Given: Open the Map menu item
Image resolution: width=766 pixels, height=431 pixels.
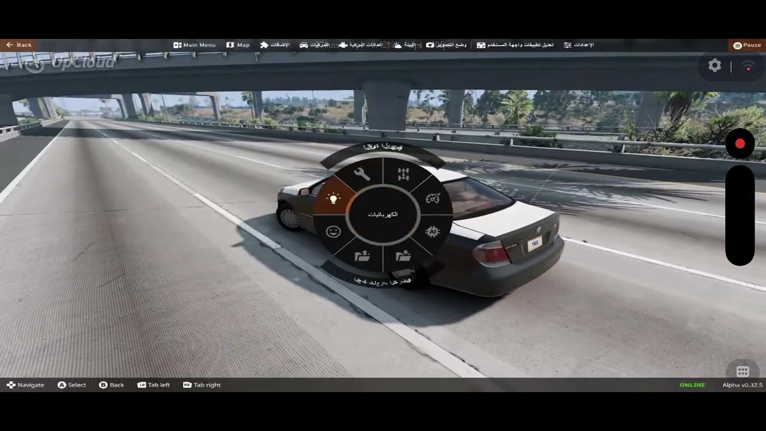Looking at the screenshot, I should [x=238, y=45].
